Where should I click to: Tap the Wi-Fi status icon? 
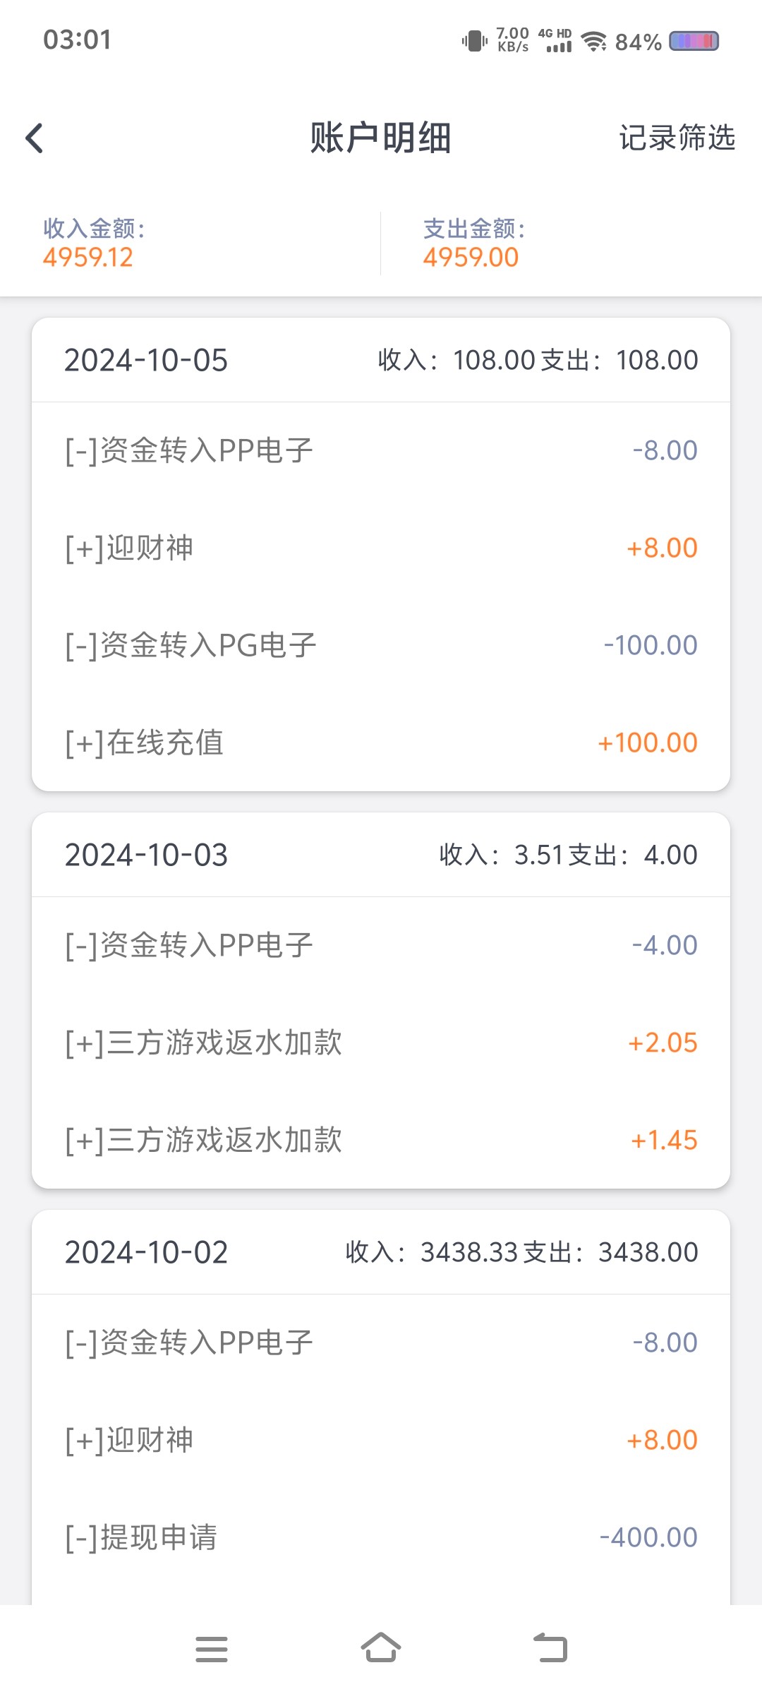click(x=594, y=41)
